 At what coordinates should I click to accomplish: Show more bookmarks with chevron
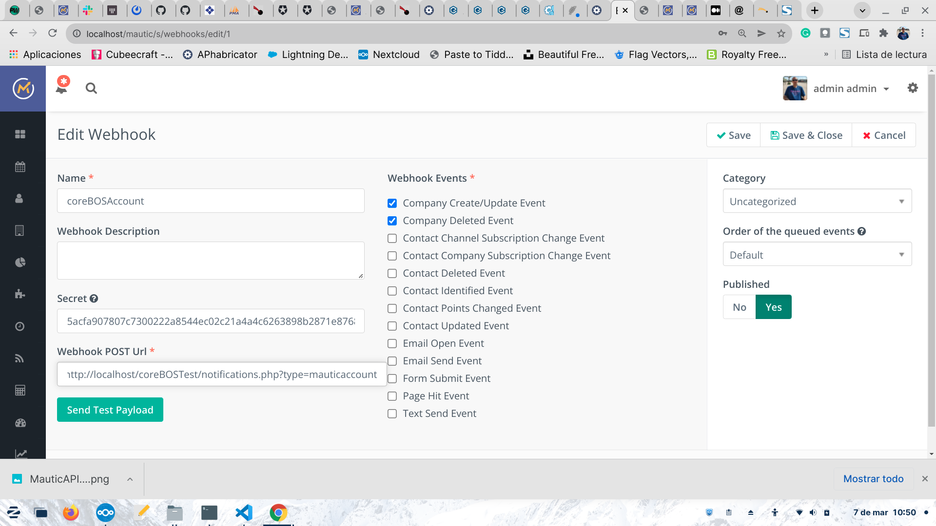point(826,55)
